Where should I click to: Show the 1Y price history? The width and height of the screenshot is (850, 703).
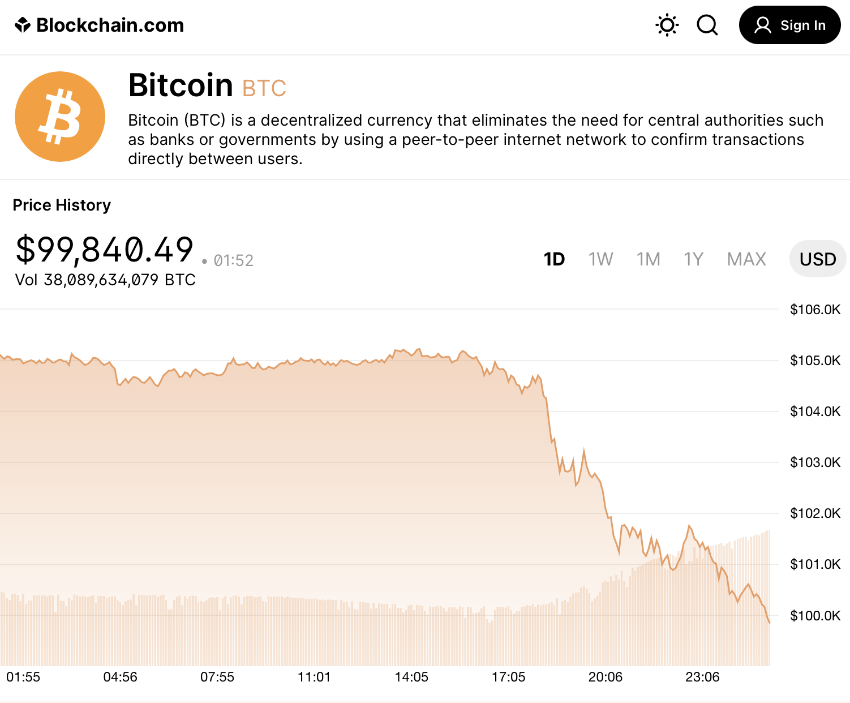[693, 259]
